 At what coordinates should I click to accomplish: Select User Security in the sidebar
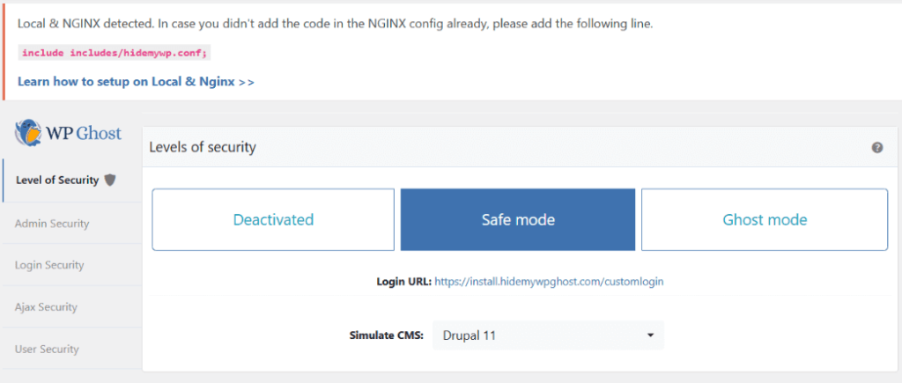coord(47,350)
